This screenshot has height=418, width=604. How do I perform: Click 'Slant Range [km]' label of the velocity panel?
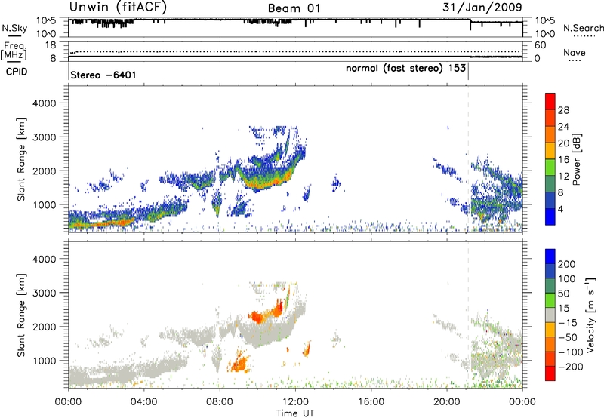(x=21, y=315)
